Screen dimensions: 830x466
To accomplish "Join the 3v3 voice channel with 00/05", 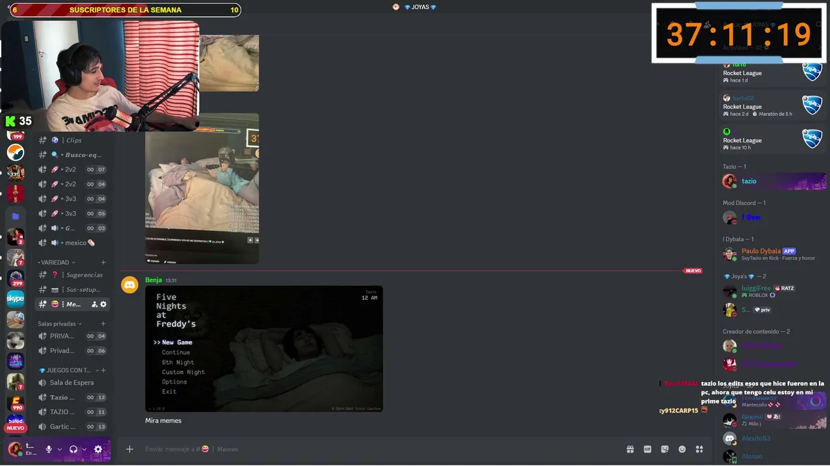I will pyautogui.click(x=72, y=214).
